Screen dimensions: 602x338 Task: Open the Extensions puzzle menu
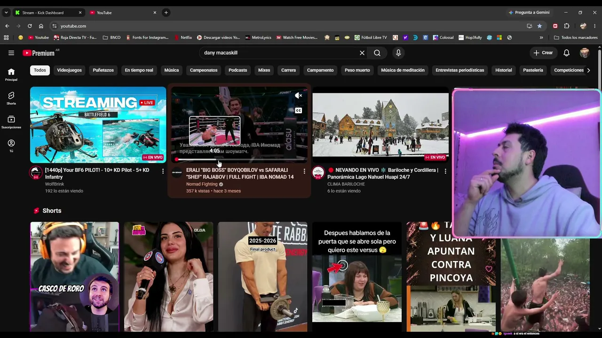[567, 26]
